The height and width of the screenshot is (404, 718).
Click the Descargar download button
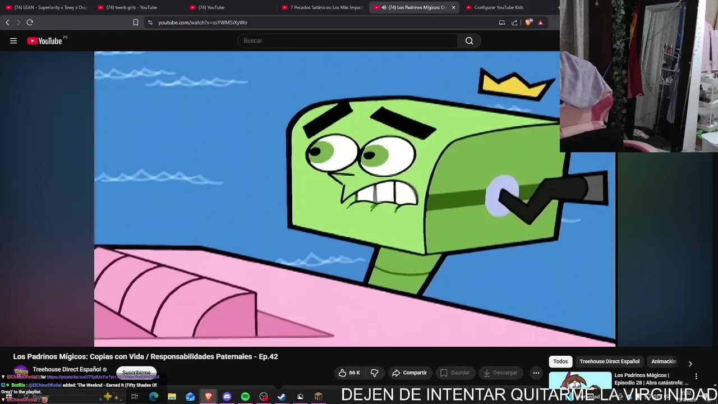point(500,373)
